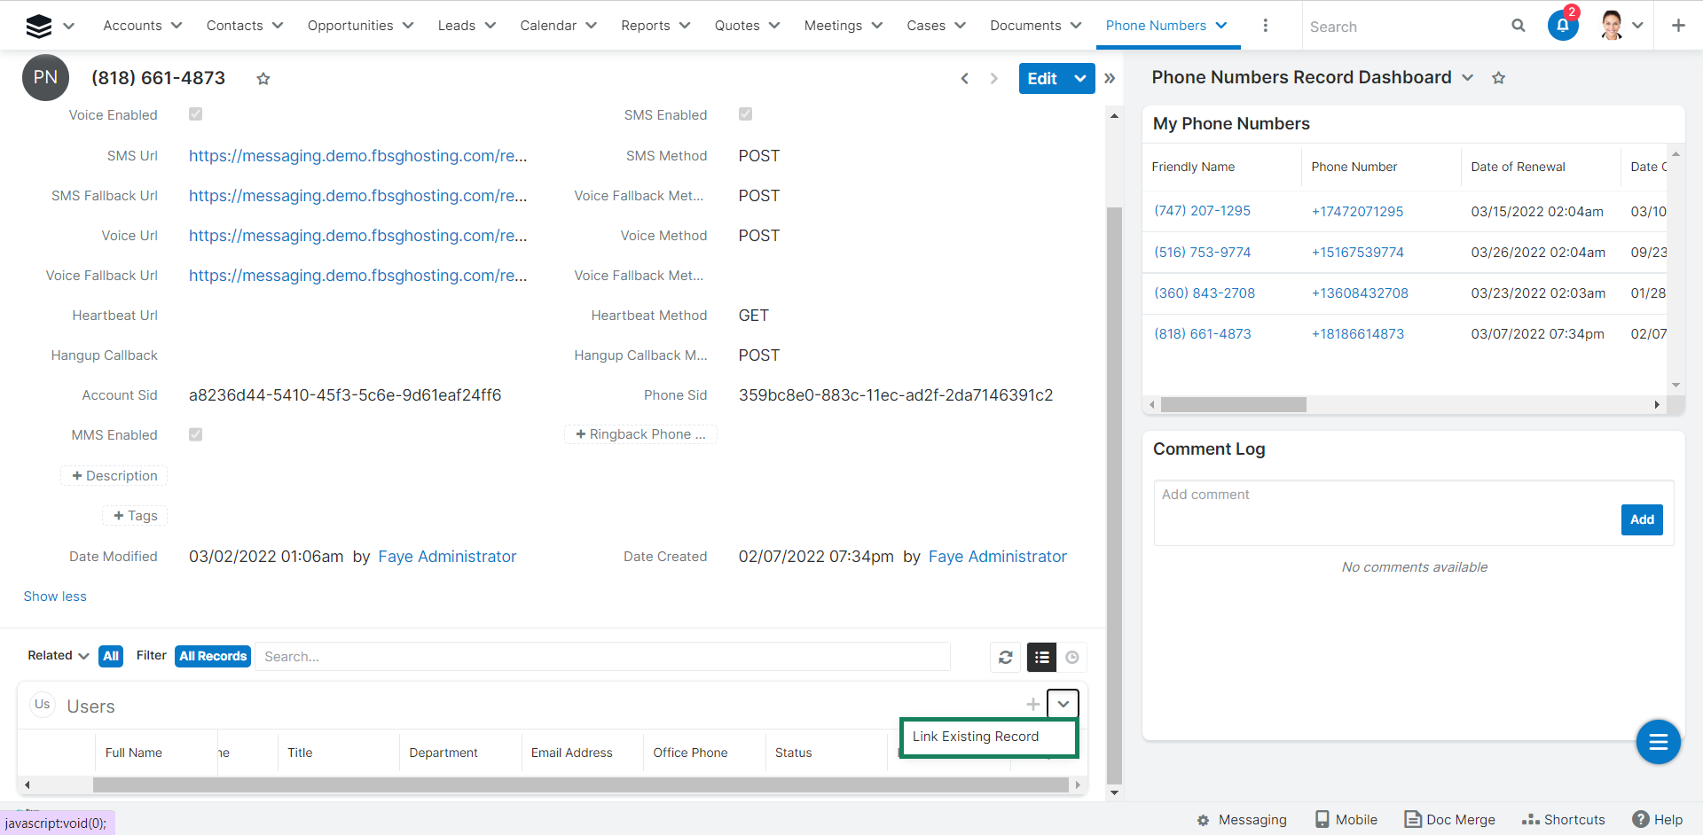Open the Opportunities menu
Viewport: 1703px width, 835px height.
pos(360,26)
